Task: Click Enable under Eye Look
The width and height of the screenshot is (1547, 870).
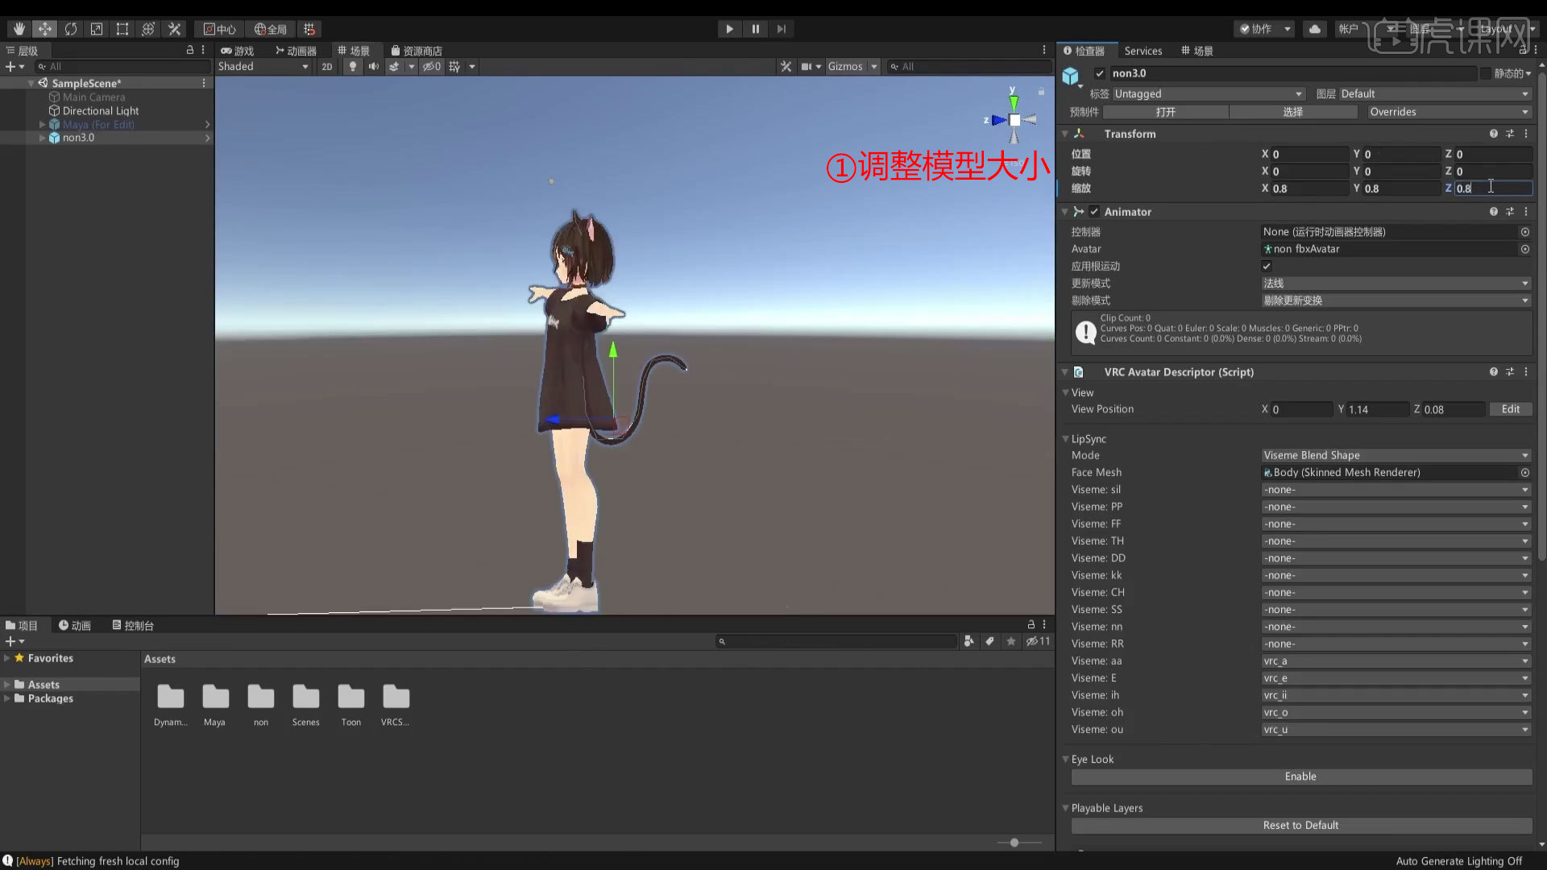Action: pyautogui.click(x=1300, y=777)
